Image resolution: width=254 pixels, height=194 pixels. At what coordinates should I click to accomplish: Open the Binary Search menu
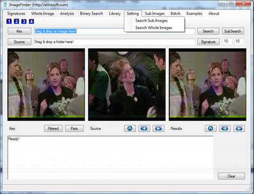91,13
